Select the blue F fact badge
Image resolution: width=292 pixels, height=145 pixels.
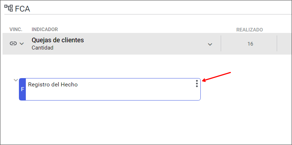coord(22,89)
